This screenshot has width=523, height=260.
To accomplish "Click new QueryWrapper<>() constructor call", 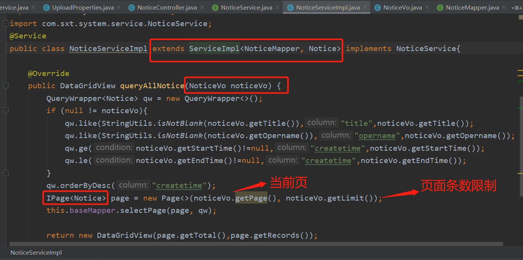I will pyautogui.click(x=212, y=99).
